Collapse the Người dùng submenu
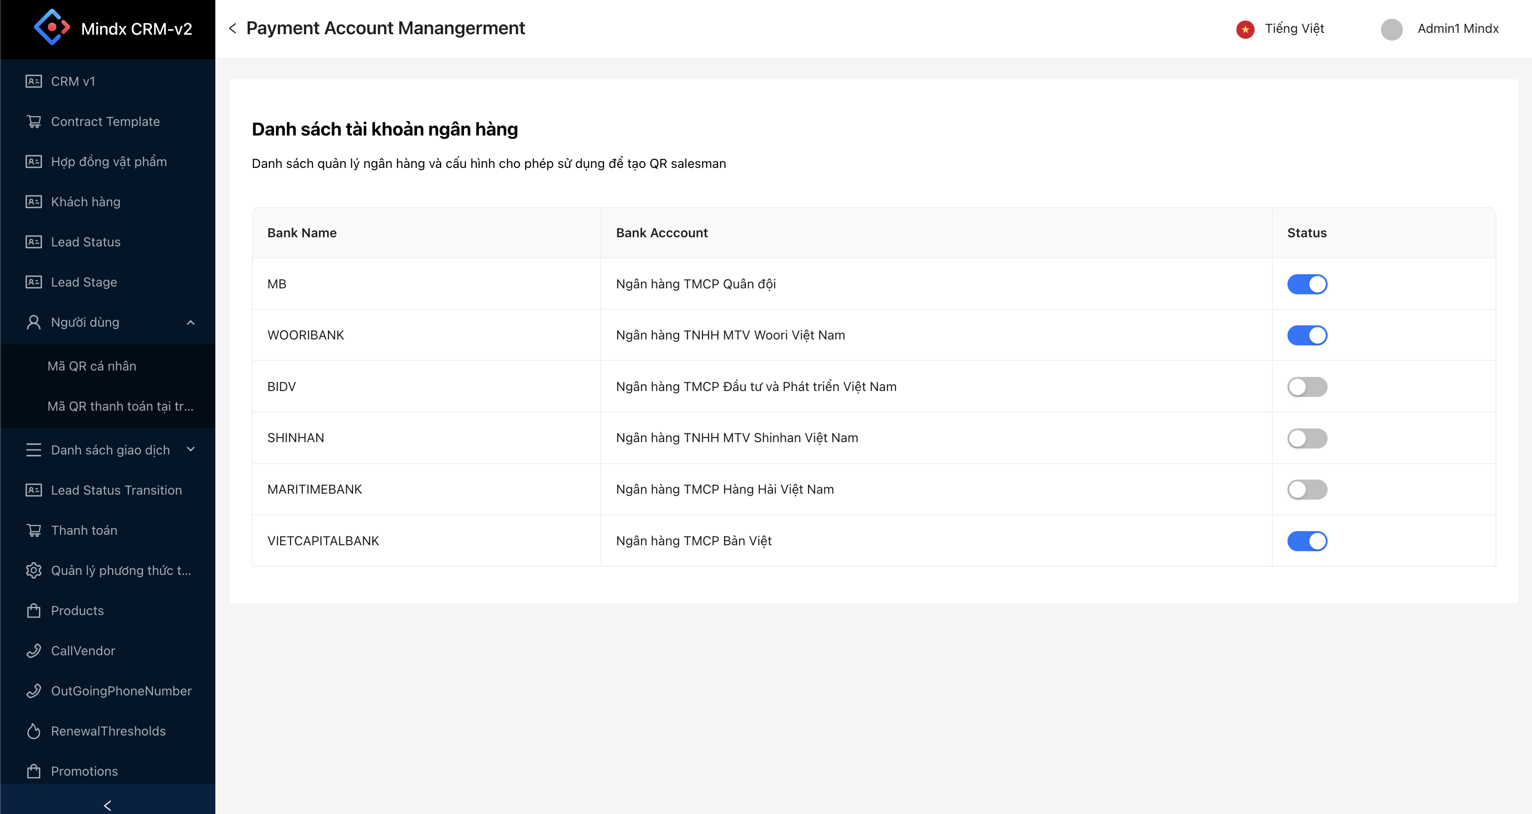 point(190,322)
